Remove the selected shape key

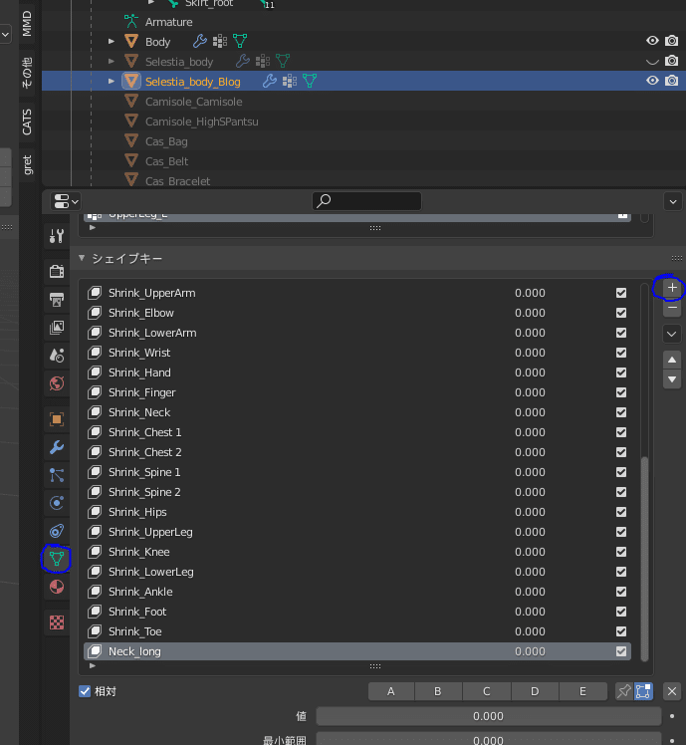point(672,308)
